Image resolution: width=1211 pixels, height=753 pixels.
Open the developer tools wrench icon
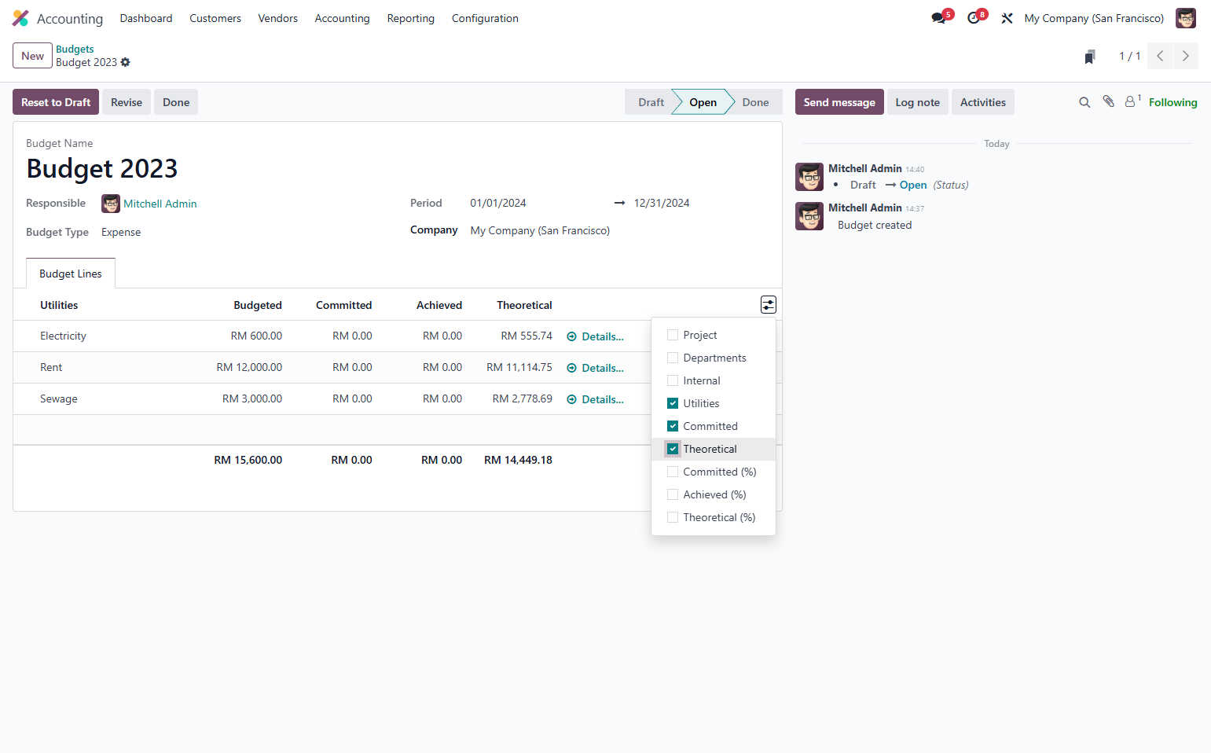click(x=1007, y=18)
